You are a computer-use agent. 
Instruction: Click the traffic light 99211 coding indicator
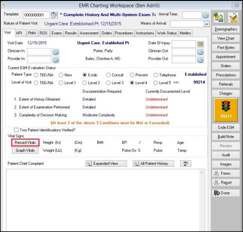coord(226,110)
